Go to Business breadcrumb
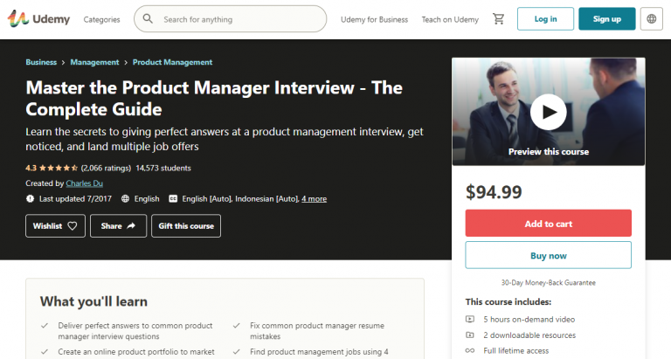This screenshot has width=671, height=359. coord(41,63)
